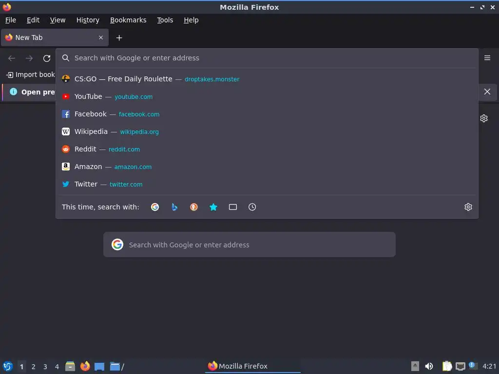Image resolution: width=499 pixels, height=374 pixels.
Task: Go back with the left arrow
Action: coord(12,58)
